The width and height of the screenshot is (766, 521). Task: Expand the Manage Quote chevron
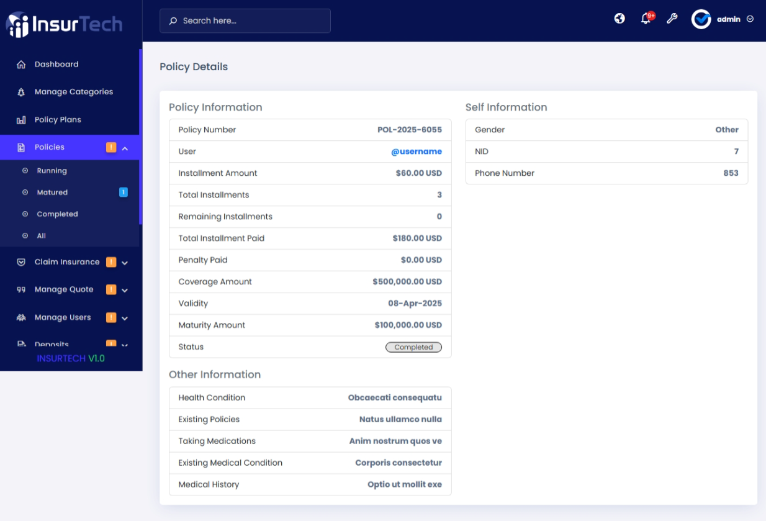125,290
